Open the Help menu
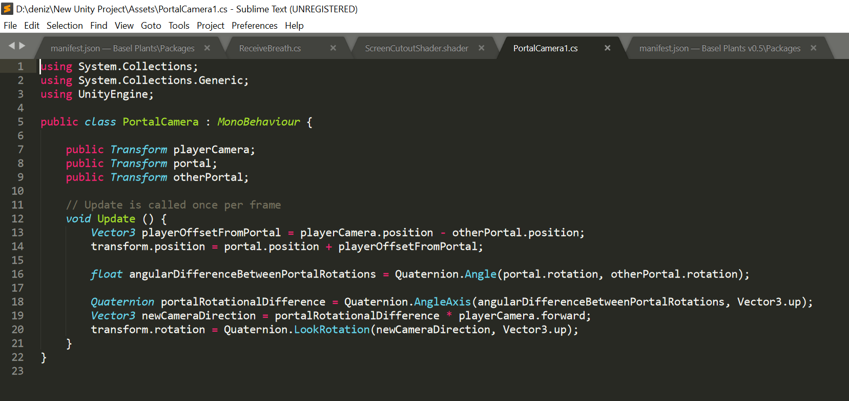Image resolution: width=849 pixels, height=401 pixels. tap(294, 26)
